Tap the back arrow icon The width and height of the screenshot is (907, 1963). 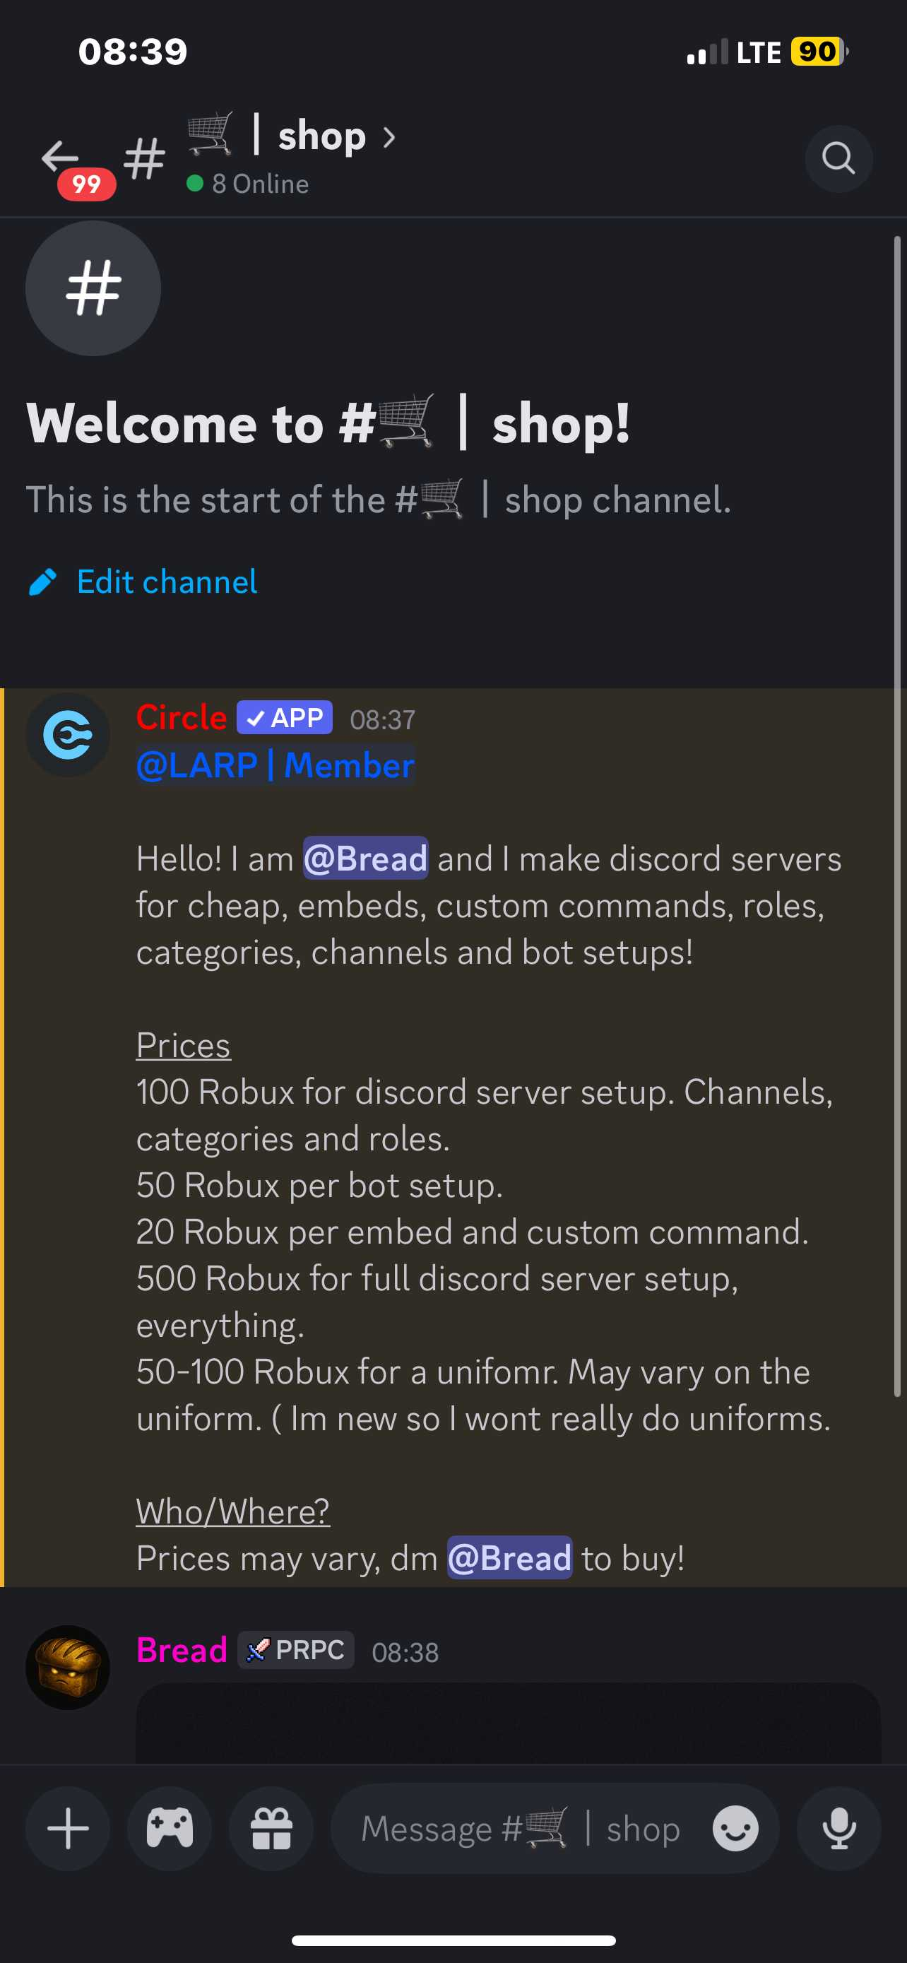pos(61,158)
